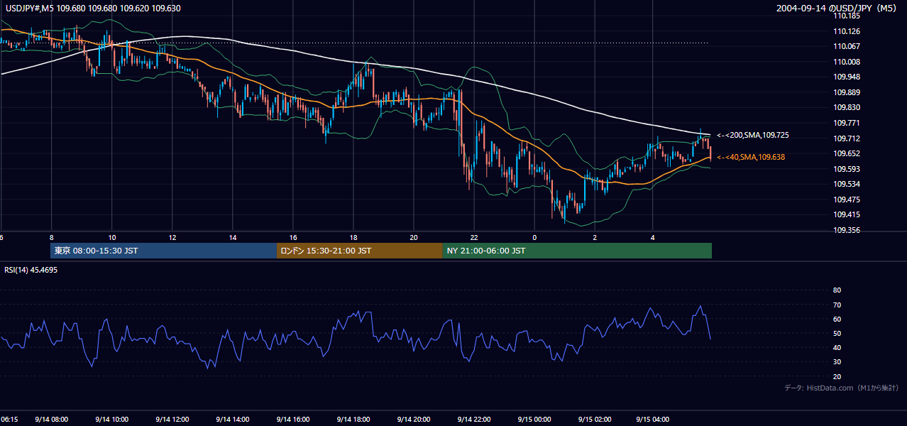907x426 pixels.
Task: Click the bottom time label 9/14 08:00
Action: pyautogui.click(x=52, y=420)
